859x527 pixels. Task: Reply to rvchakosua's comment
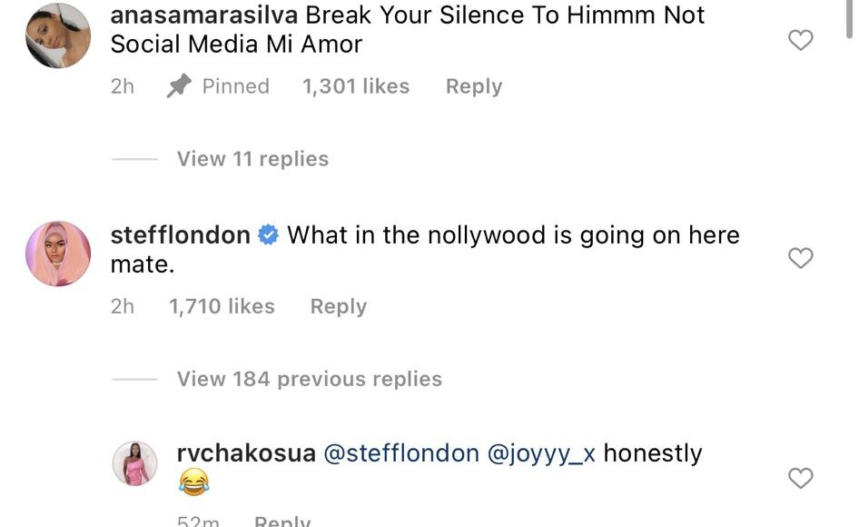(281, 521)
